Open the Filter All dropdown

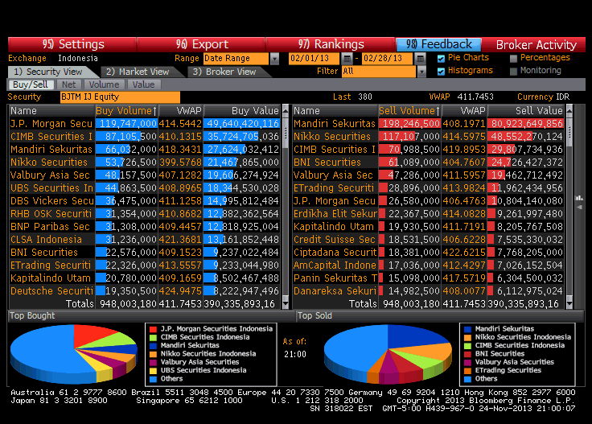421,72
